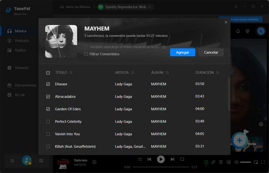This screenshot has width=269, height=173.
Task: Open the connect to device icon
Action: [229, 162]
